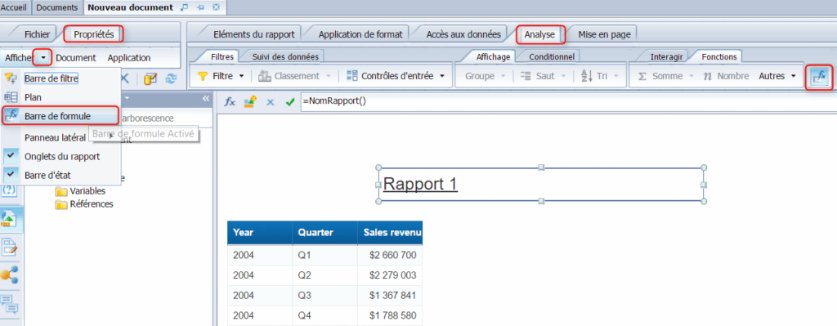The image size is (837, 326).
Task: Open the Mise en page tab
Action: (604, 34)
